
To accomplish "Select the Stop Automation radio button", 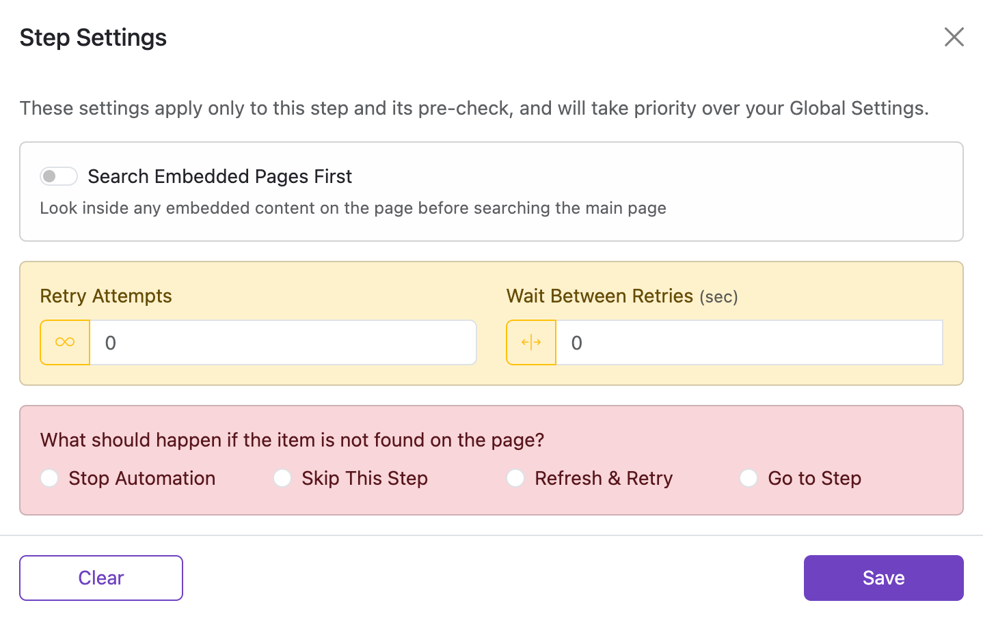I will click(x=49, y=478).
